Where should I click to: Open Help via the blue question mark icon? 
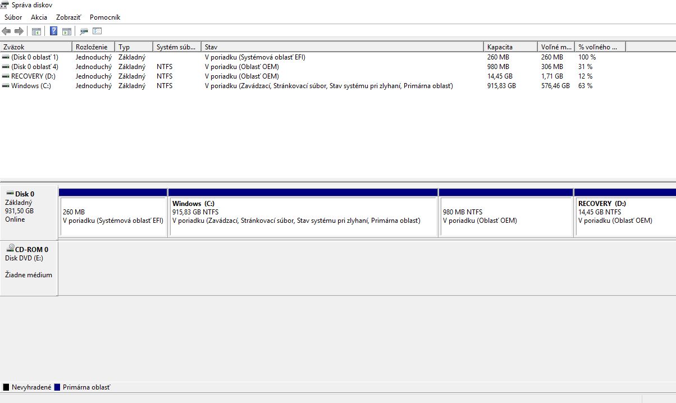coord(54,31)
